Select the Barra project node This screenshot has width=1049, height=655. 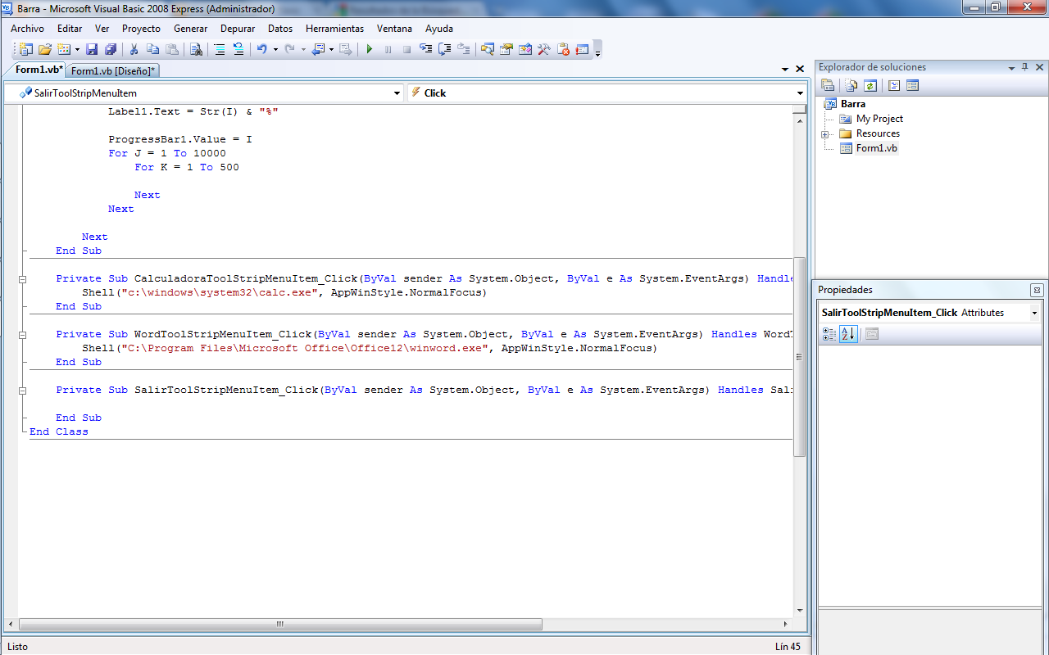pyautogui.click(x=852, y=104)
